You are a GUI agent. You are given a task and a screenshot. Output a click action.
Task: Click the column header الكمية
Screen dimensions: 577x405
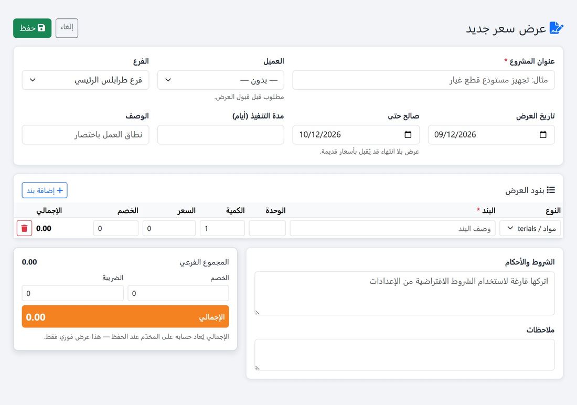coord(235,210)
